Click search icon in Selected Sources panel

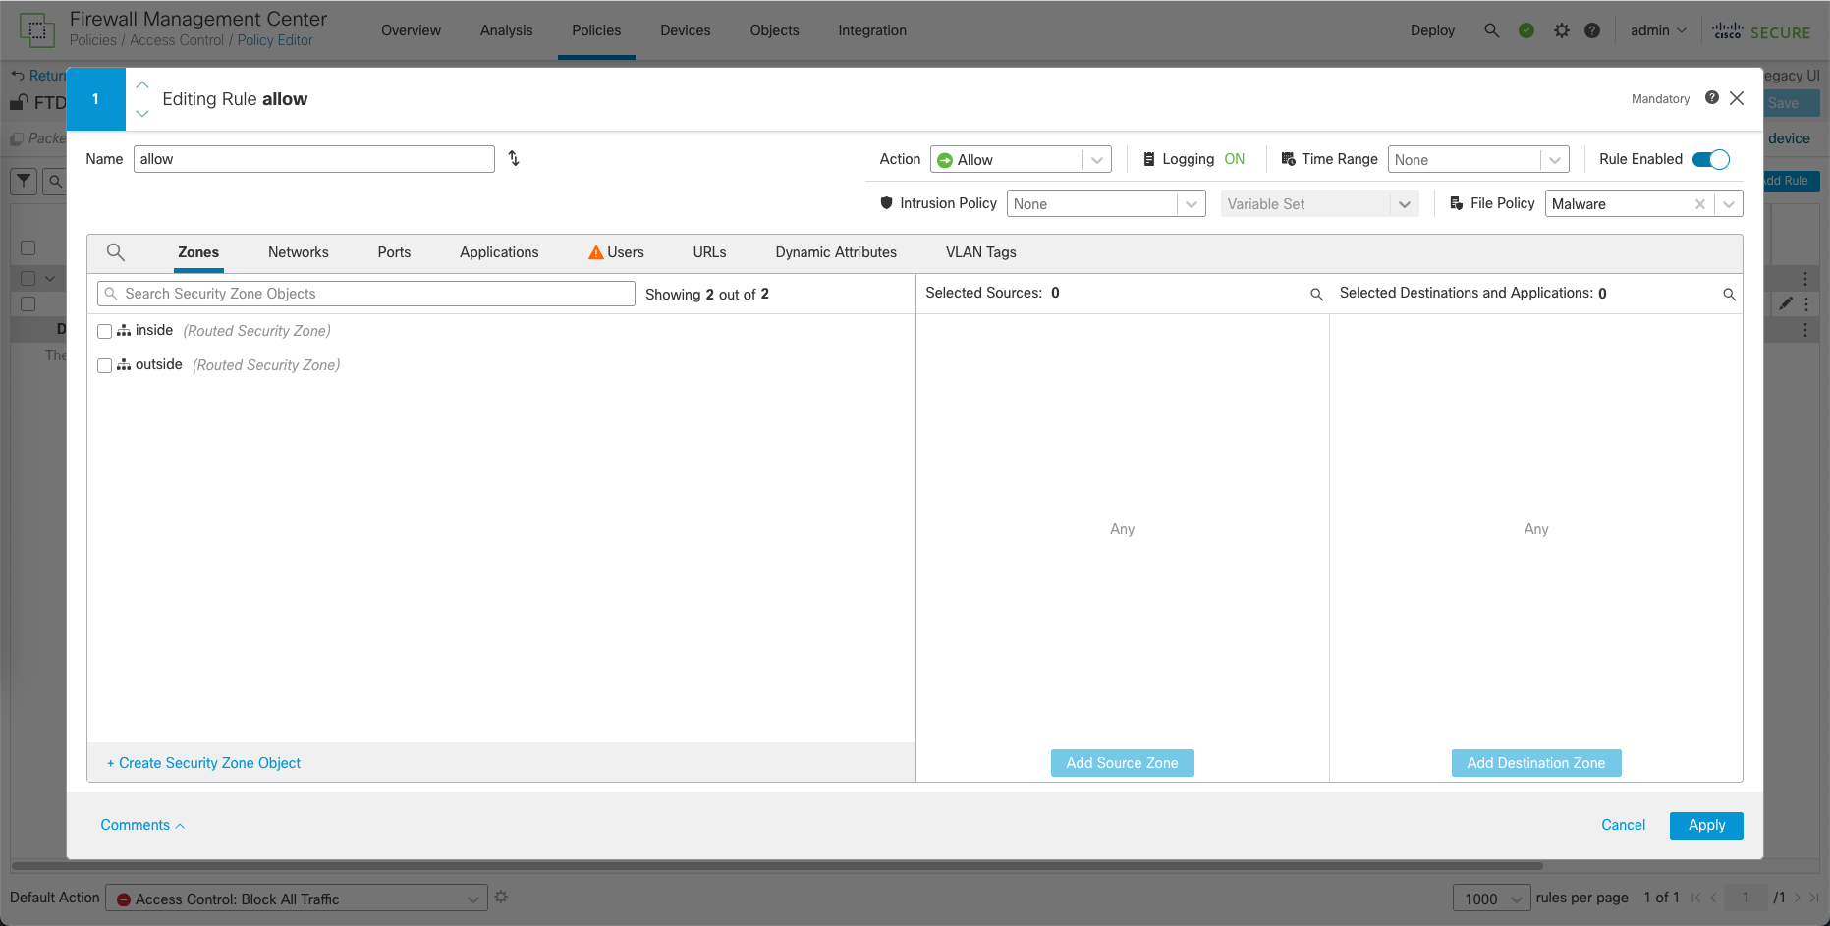1316,295
